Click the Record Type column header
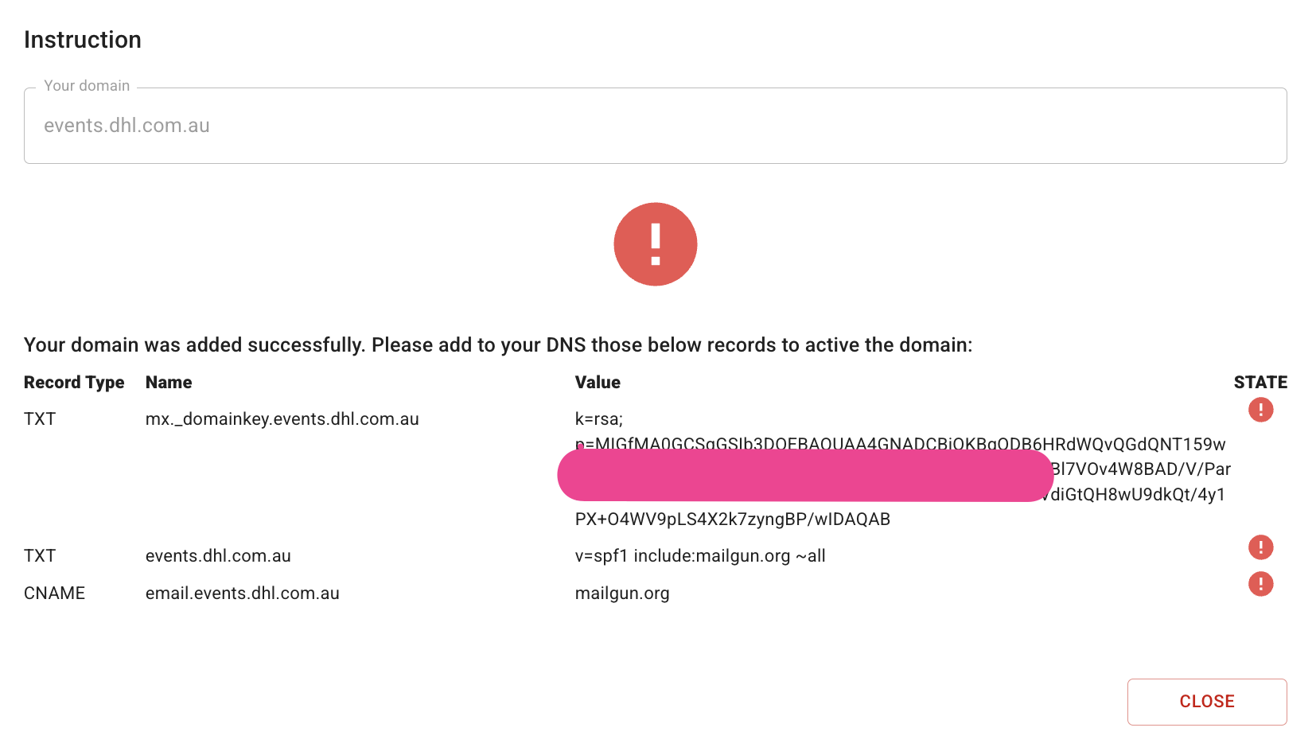1316x751 pixels. (x=74, y=383)
